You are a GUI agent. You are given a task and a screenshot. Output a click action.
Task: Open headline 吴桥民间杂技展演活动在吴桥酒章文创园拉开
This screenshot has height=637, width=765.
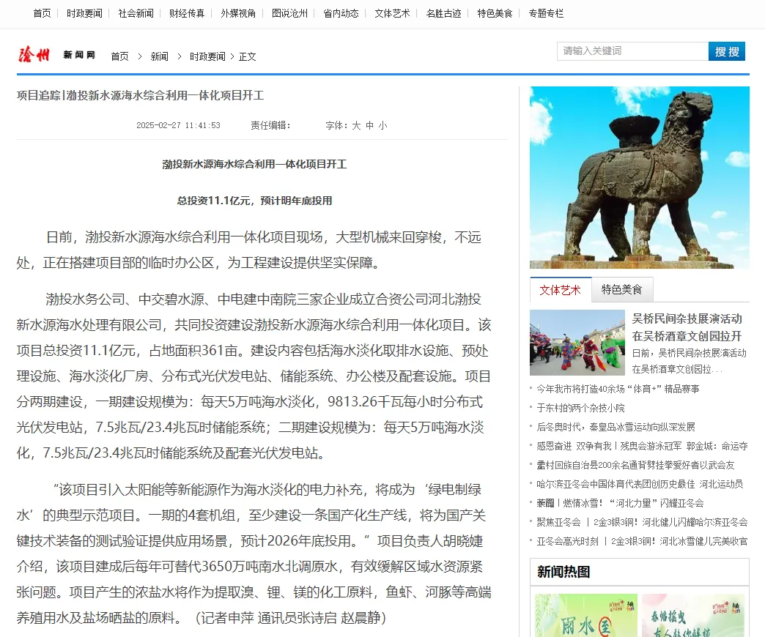click(x=687, y=327)
